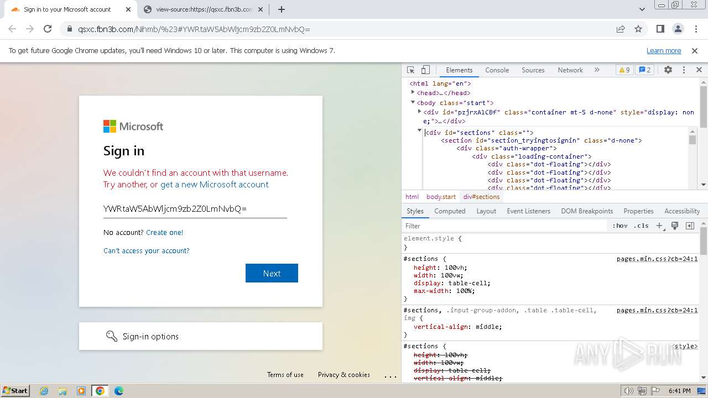Go back to previous page

point(12,29)
